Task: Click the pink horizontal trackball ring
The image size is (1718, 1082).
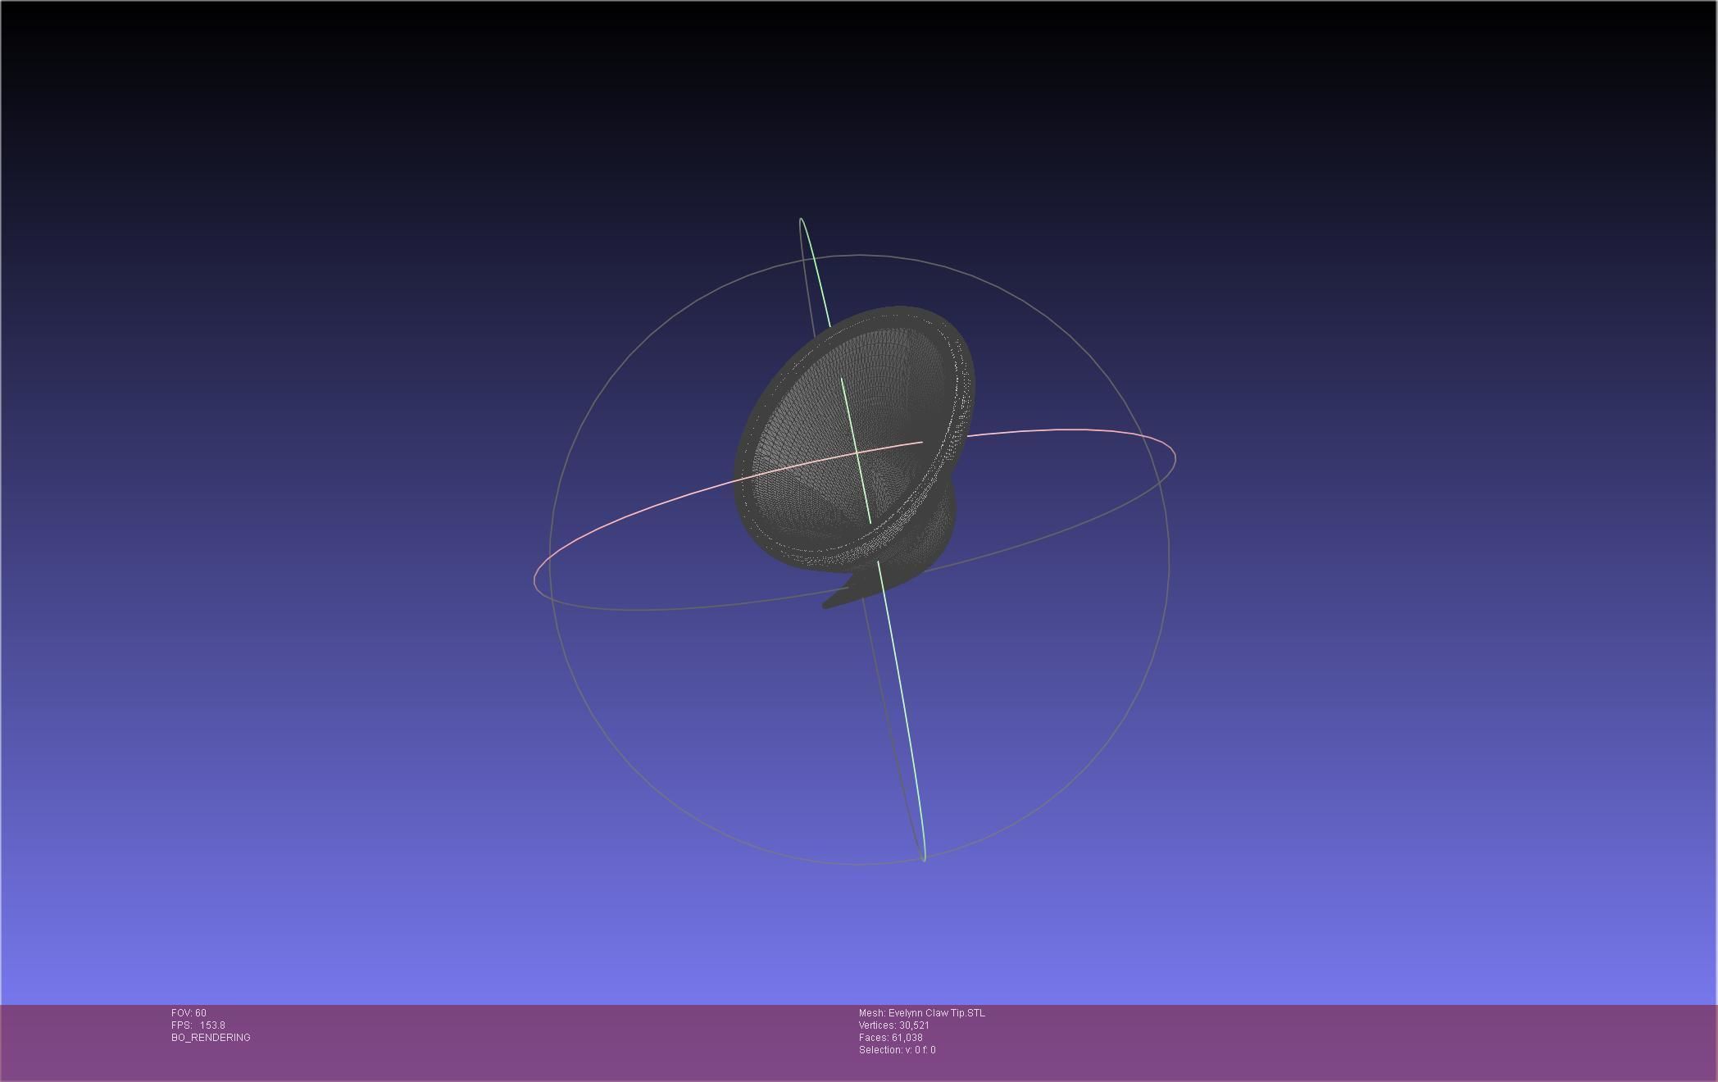Action: [1066, 430]
